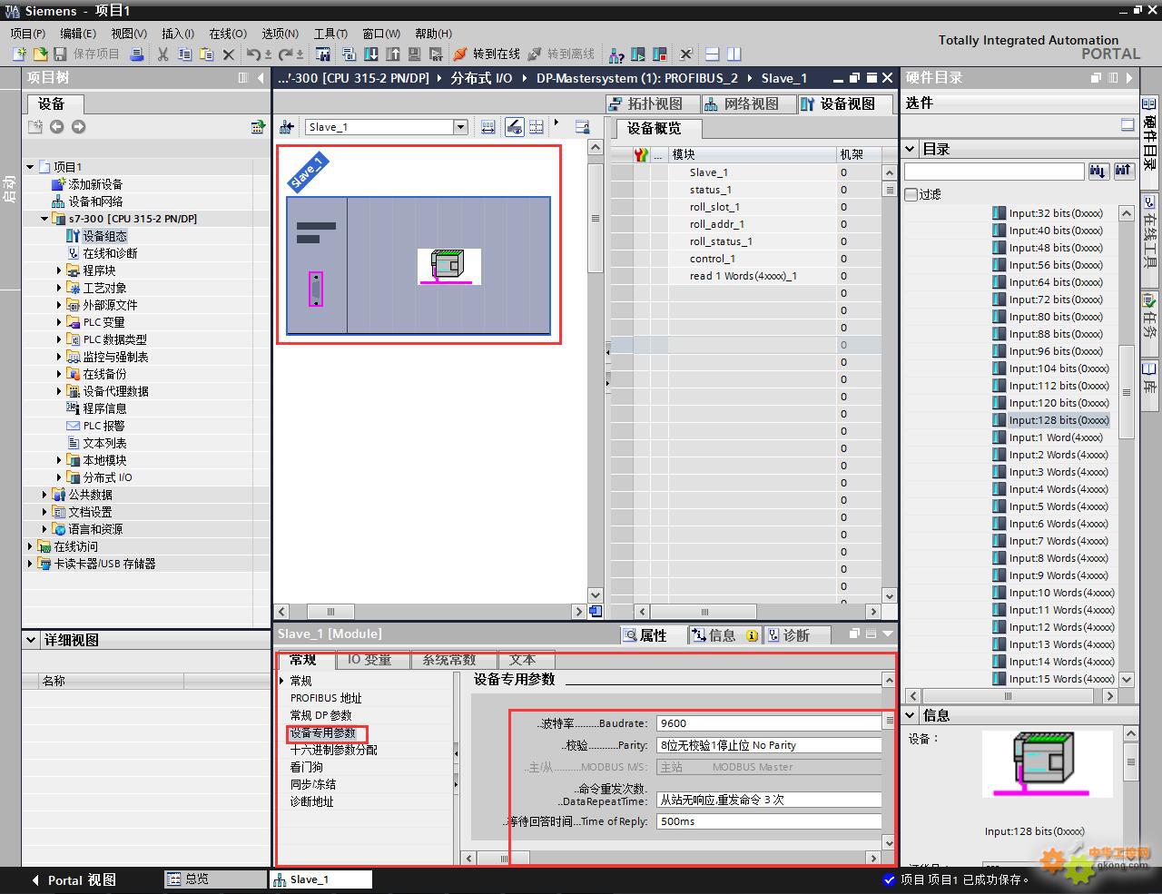Viewport: 1162px width, 894px height.
Task: Open the 编辑(E) menu
Action: [78, 34]
